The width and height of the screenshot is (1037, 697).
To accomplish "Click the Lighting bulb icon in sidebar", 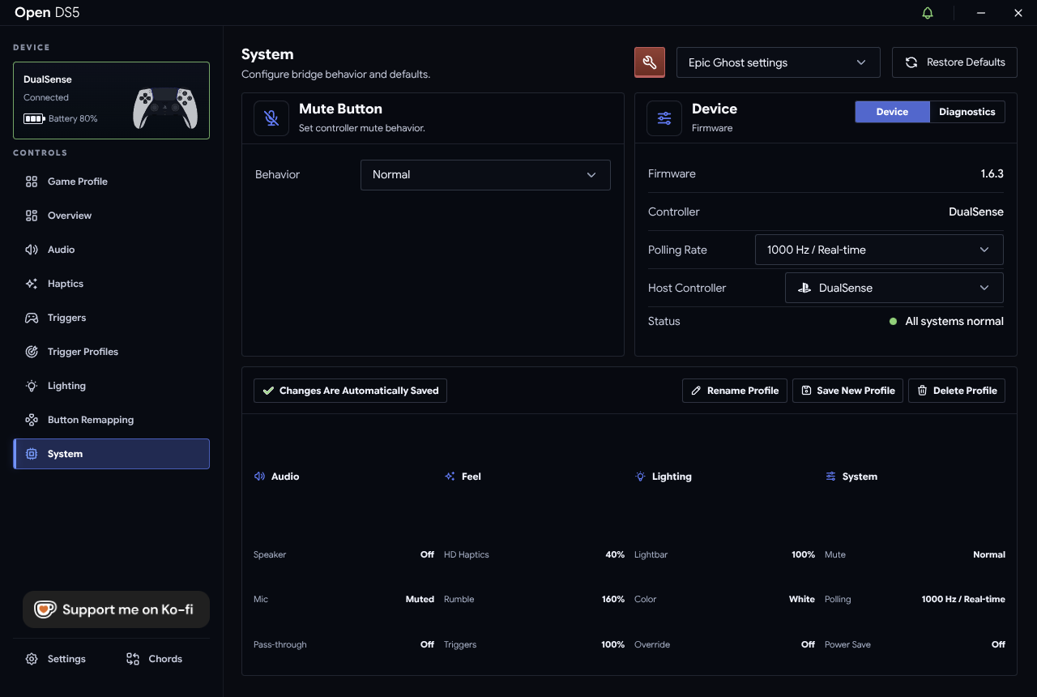I will pos(32,386).
